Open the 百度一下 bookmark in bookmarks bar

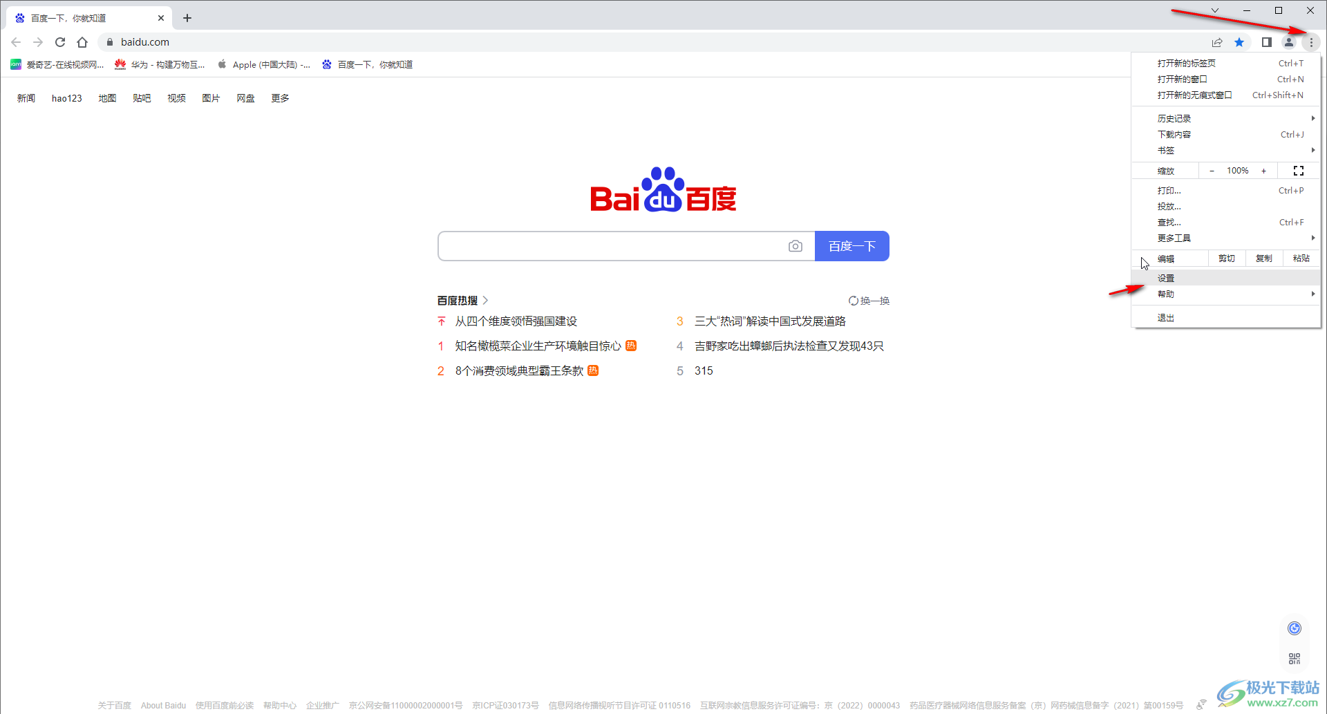(x=367, y=64)
